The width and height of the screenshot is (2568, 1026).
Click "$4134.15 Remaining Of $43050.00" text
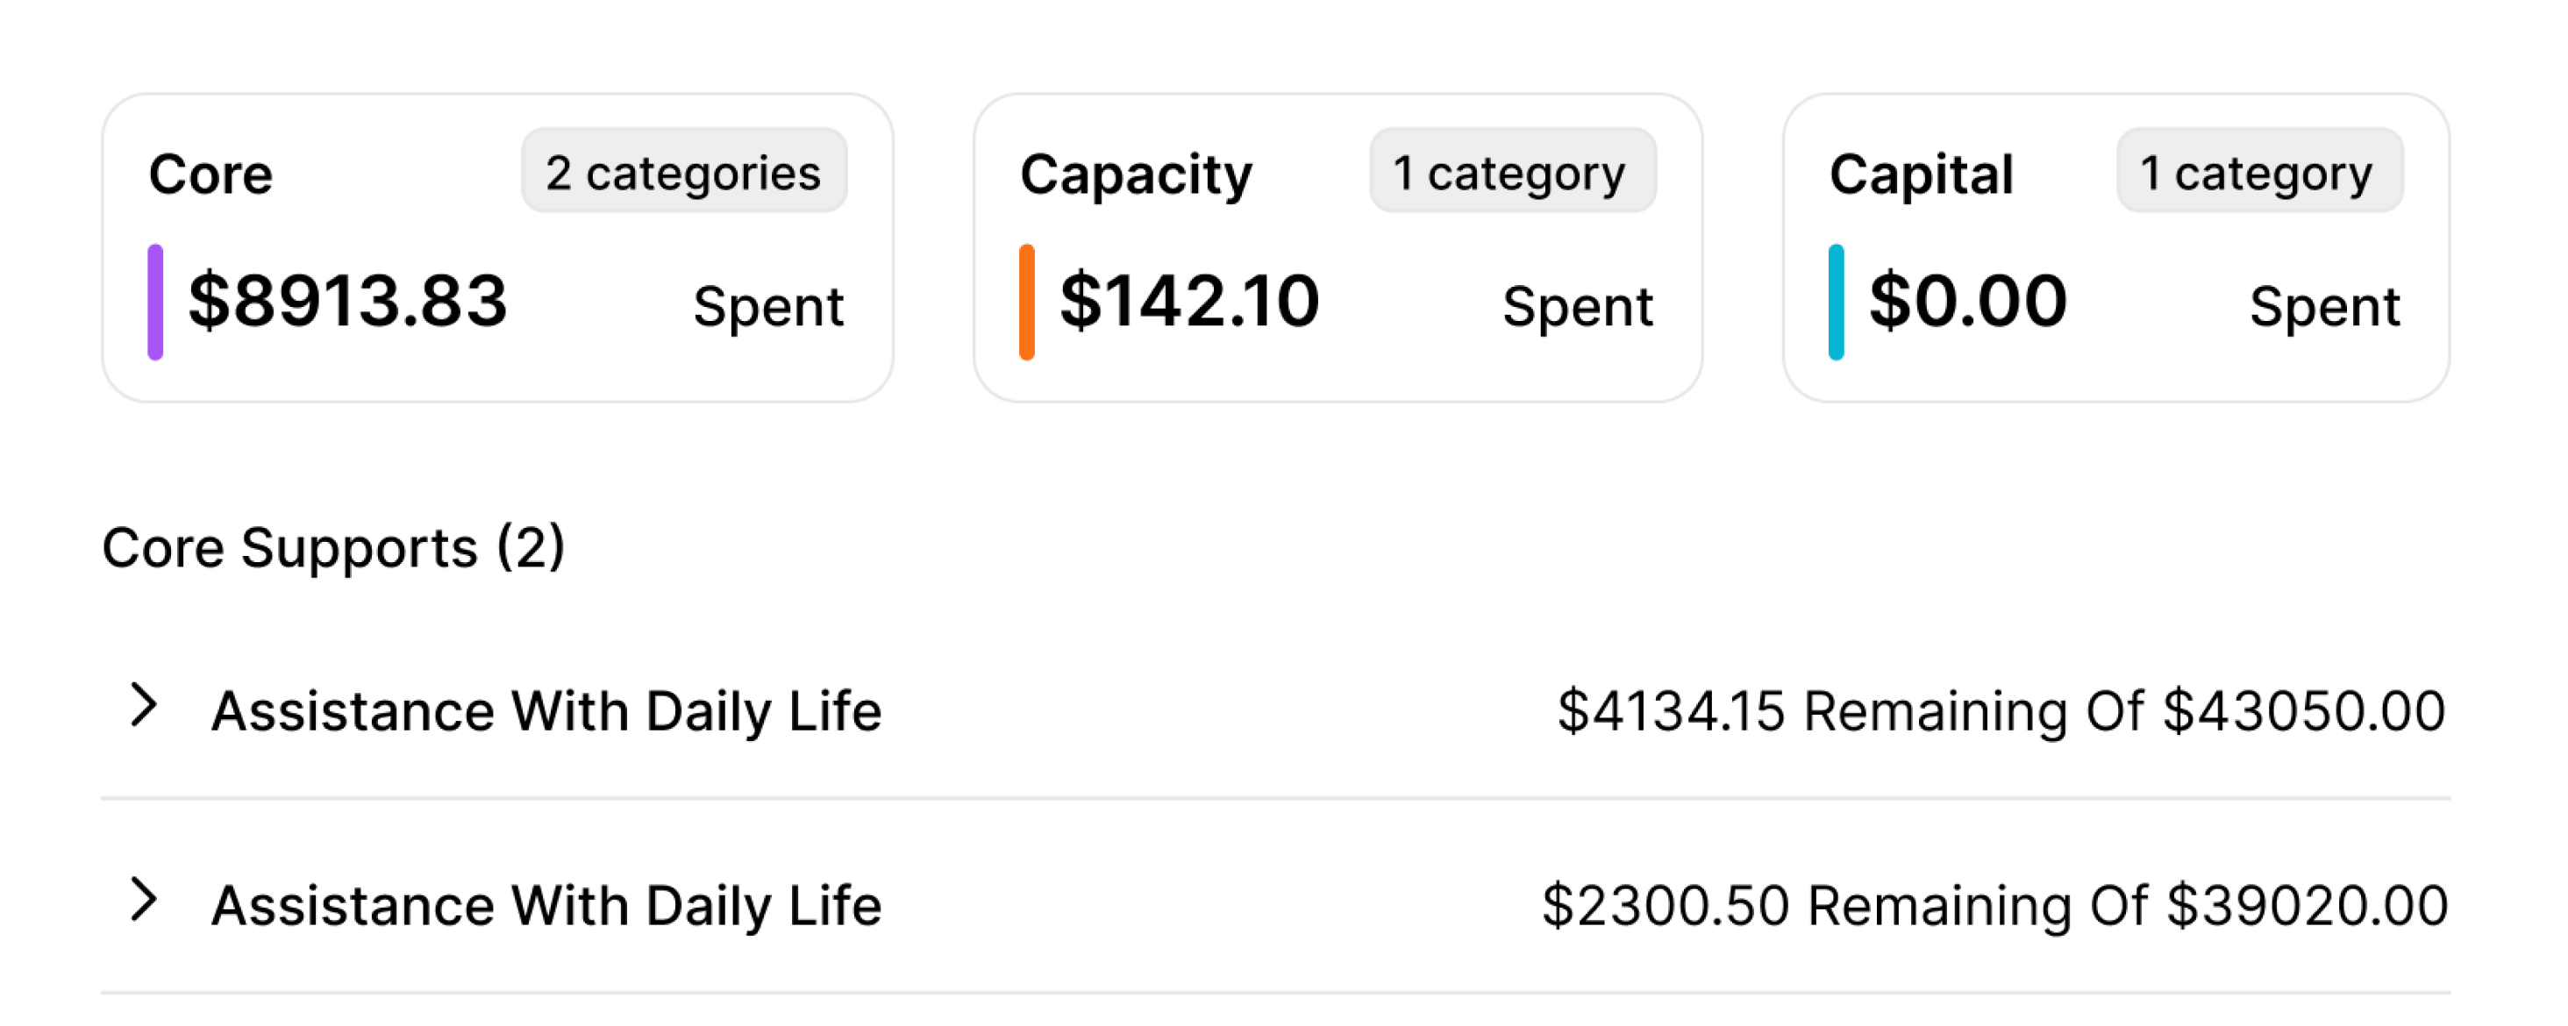pyautogui.click(x=2001, y=711)
